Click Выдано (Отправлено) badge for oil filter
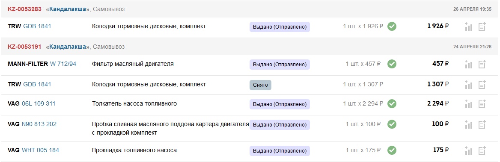The width and height of the screenshot is (500, 162). [x=280, y=64]
